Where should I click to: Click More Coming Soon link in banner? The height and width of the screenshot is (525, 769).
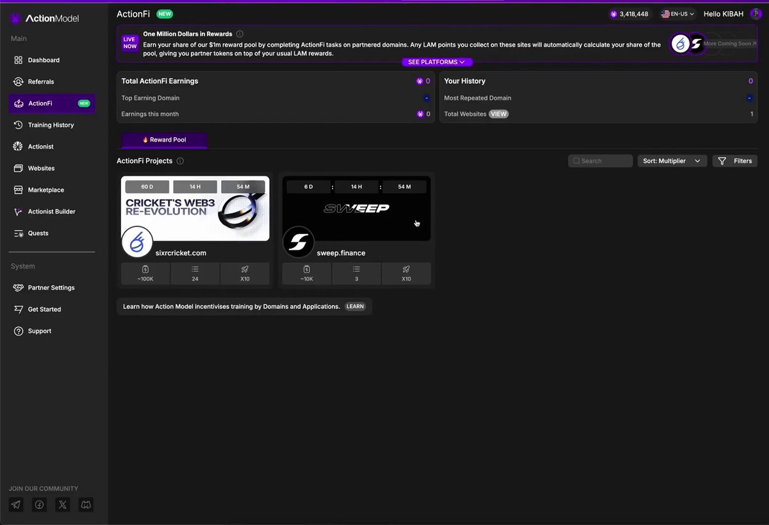point(729,44)
